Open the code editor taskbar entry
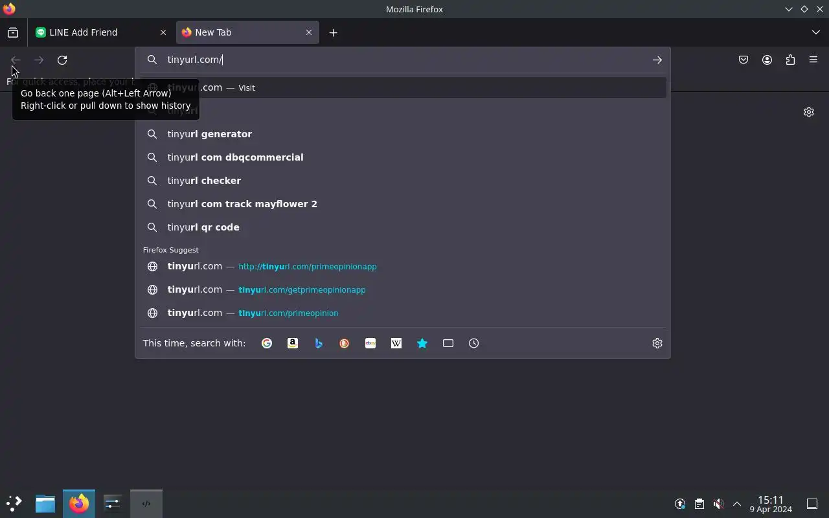The image size is (829, 518). (x=146, y=503)
